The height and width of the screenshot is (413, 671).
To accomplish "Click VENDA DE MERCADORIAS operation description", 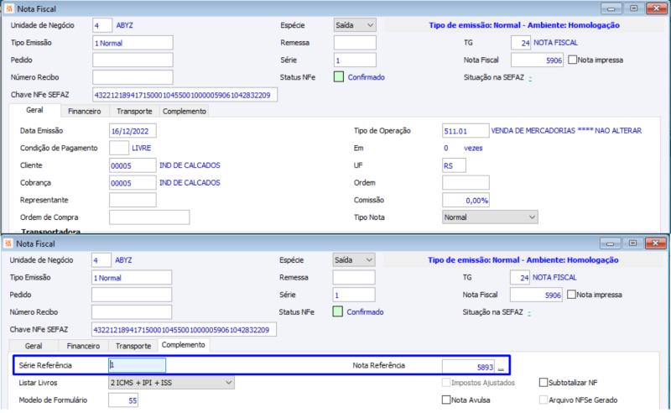I will click(x=566, y=131).
